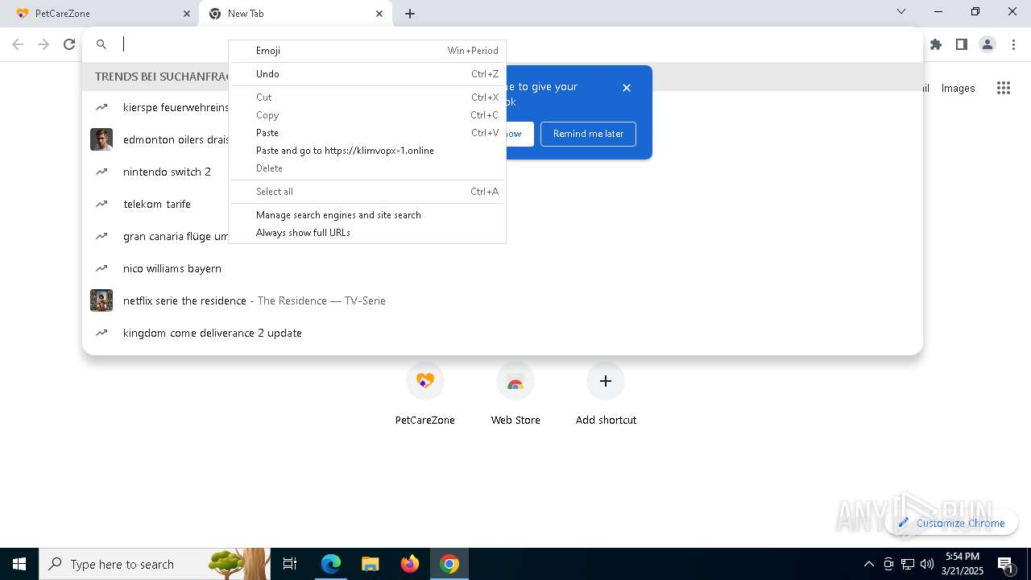Screen dimensions: 1031x580
Task: Open Chrome's three-dot menu
Action: pyautogui.click(x=1013, y=44)
